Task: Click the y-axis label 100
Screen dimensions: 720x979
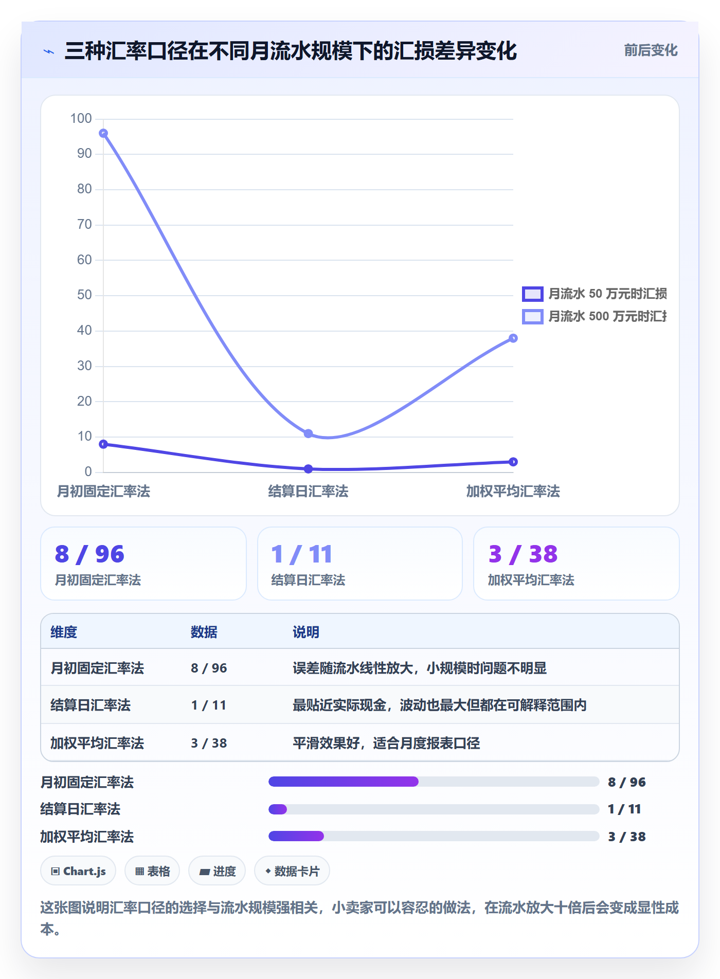Action: [x=81, y=119]
